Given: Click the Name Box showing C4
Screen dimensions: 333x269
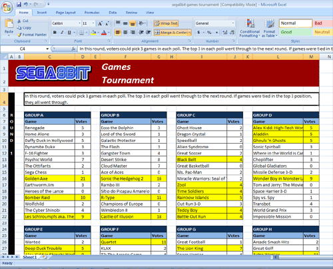Looking at the screenshot, I should 23,49.
